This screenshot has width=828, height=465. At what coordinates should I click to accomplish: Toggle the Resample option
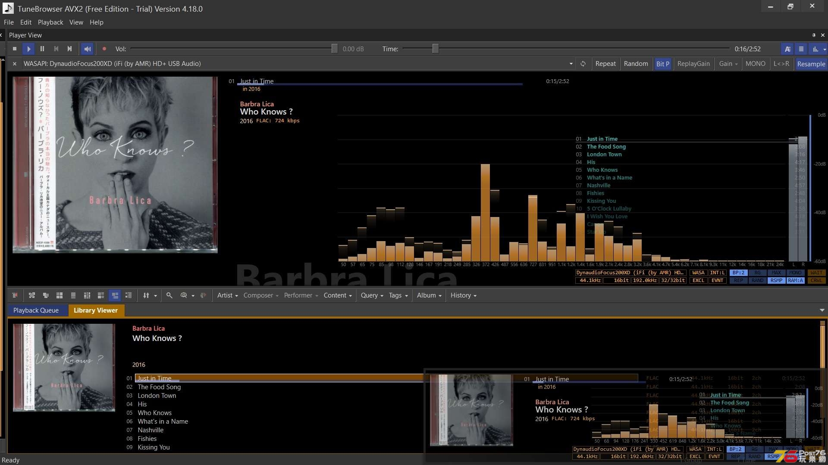[811, 64]
